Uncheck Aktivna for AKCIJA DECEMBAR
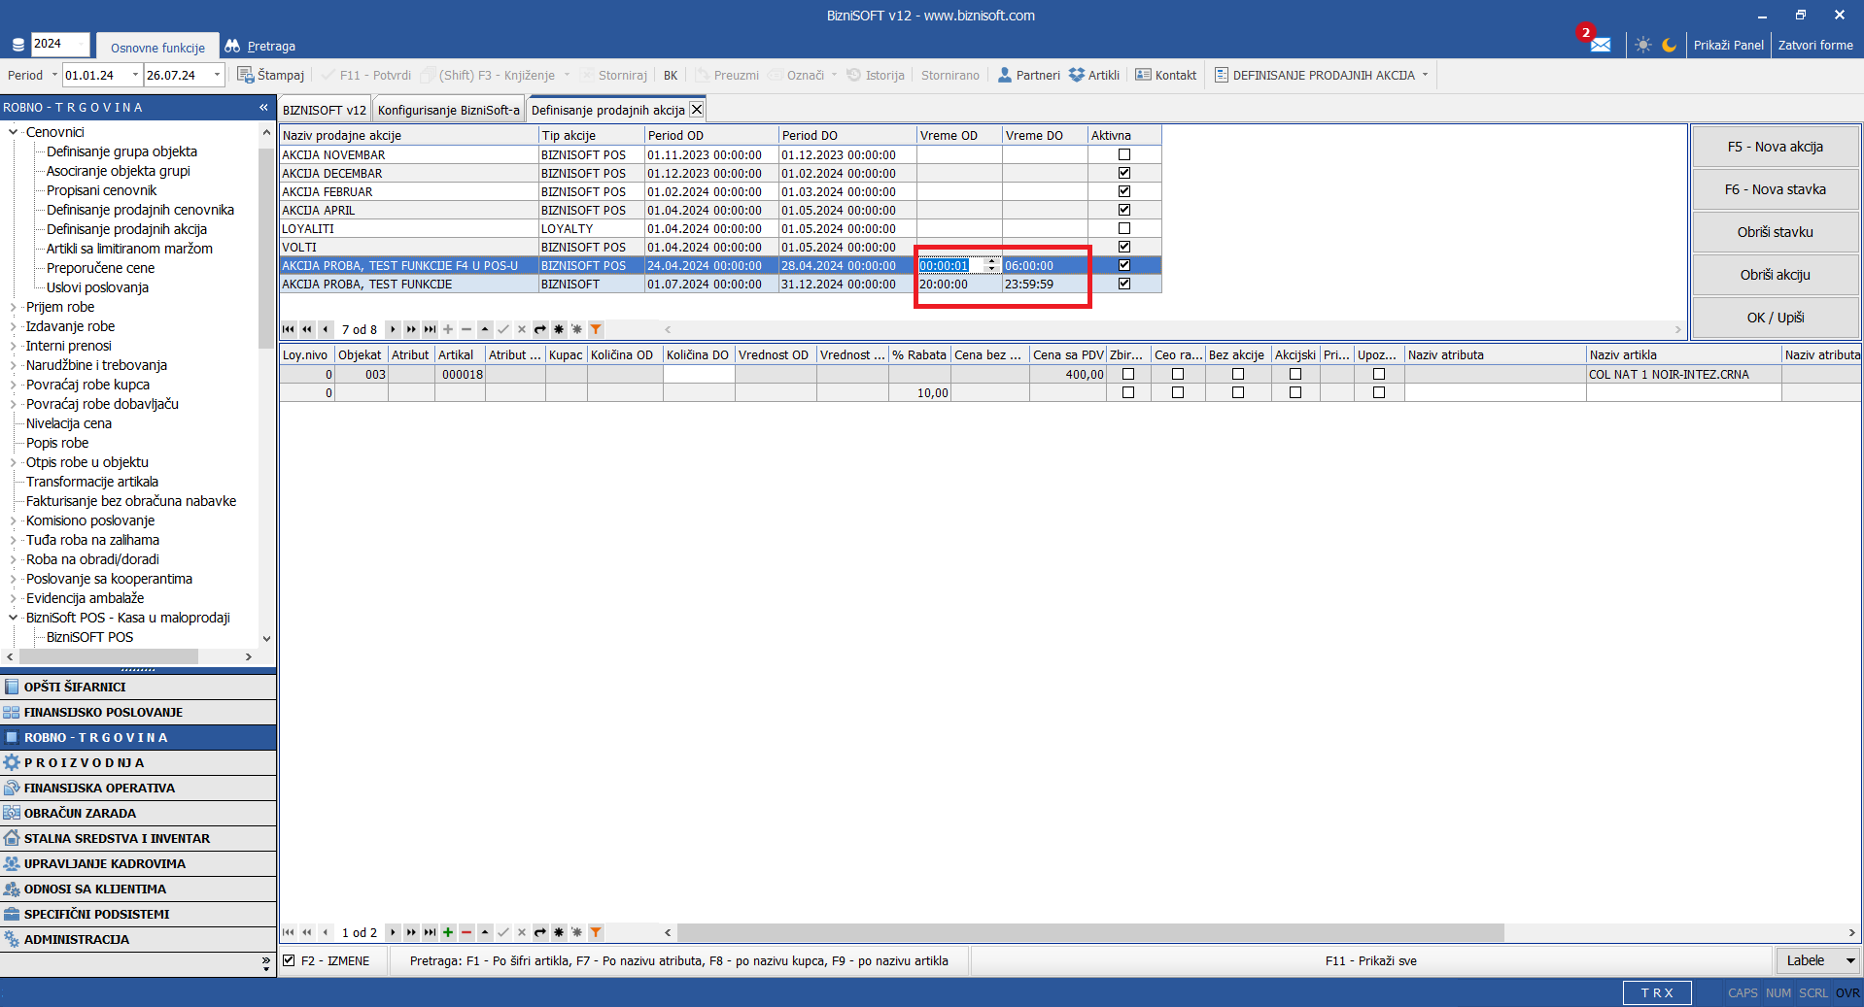Screen dimensions: 1864x1007 (1124, 173)
